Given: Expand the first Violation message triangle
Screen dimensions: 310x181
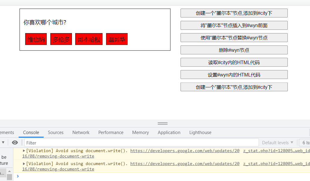Looking at the screenshot, I should point(24,151).
